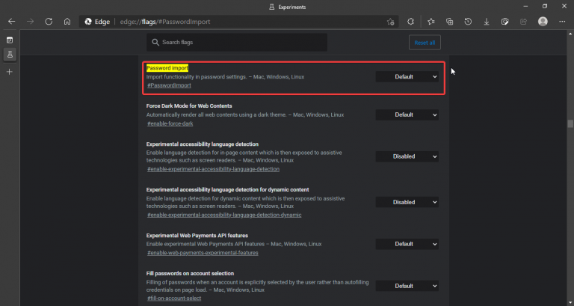Screen dimensions: 574x306
Task: Add this page to favorites star icon
Action: pyautogui.click(x=391, y=22)
